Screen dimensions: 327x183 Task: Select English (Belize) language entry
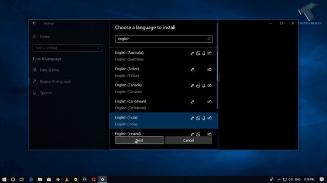[163, 72]
